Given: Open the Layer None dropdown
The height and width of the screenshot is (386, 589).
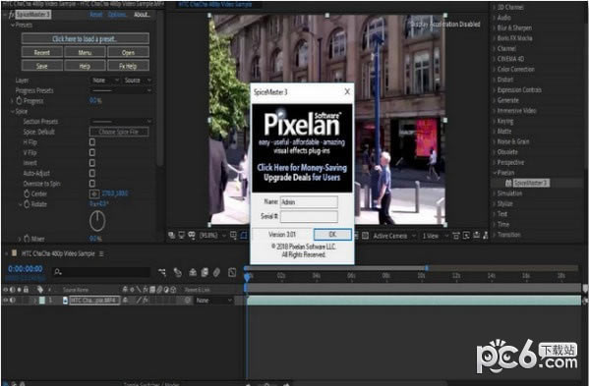Looking at the screenshot, I should point(105,81).
